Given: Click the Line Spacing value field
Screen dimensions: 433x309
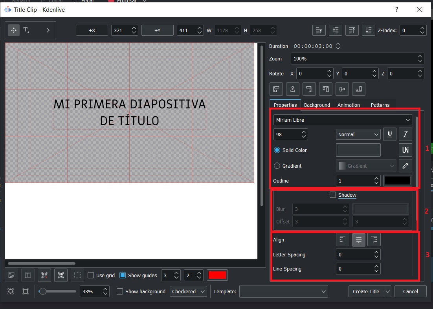Looking at the screenshot, I should [358, 269].
